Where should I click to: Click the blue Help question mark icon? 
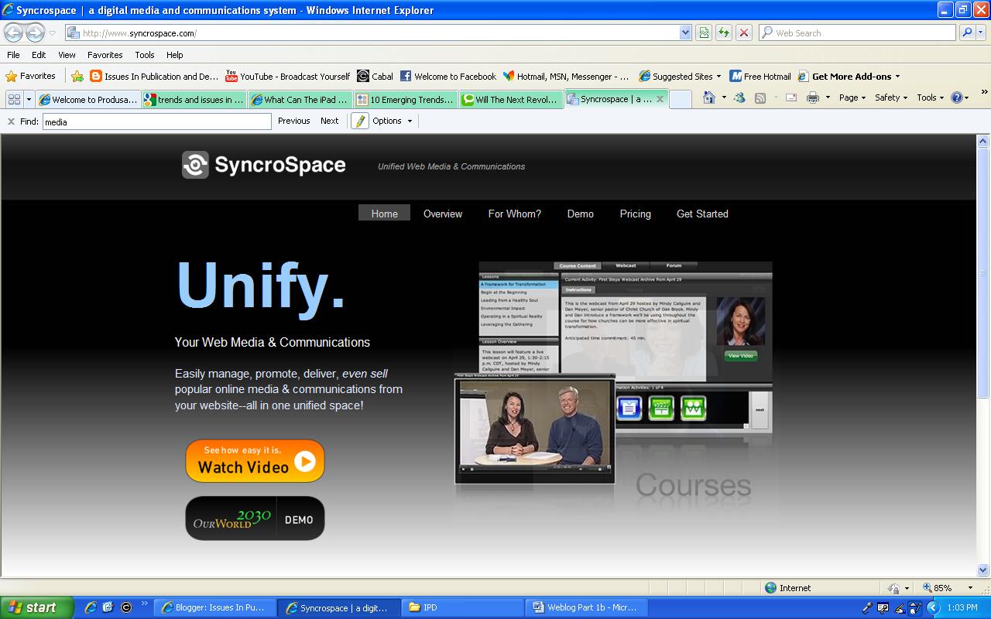coord(957,97)
